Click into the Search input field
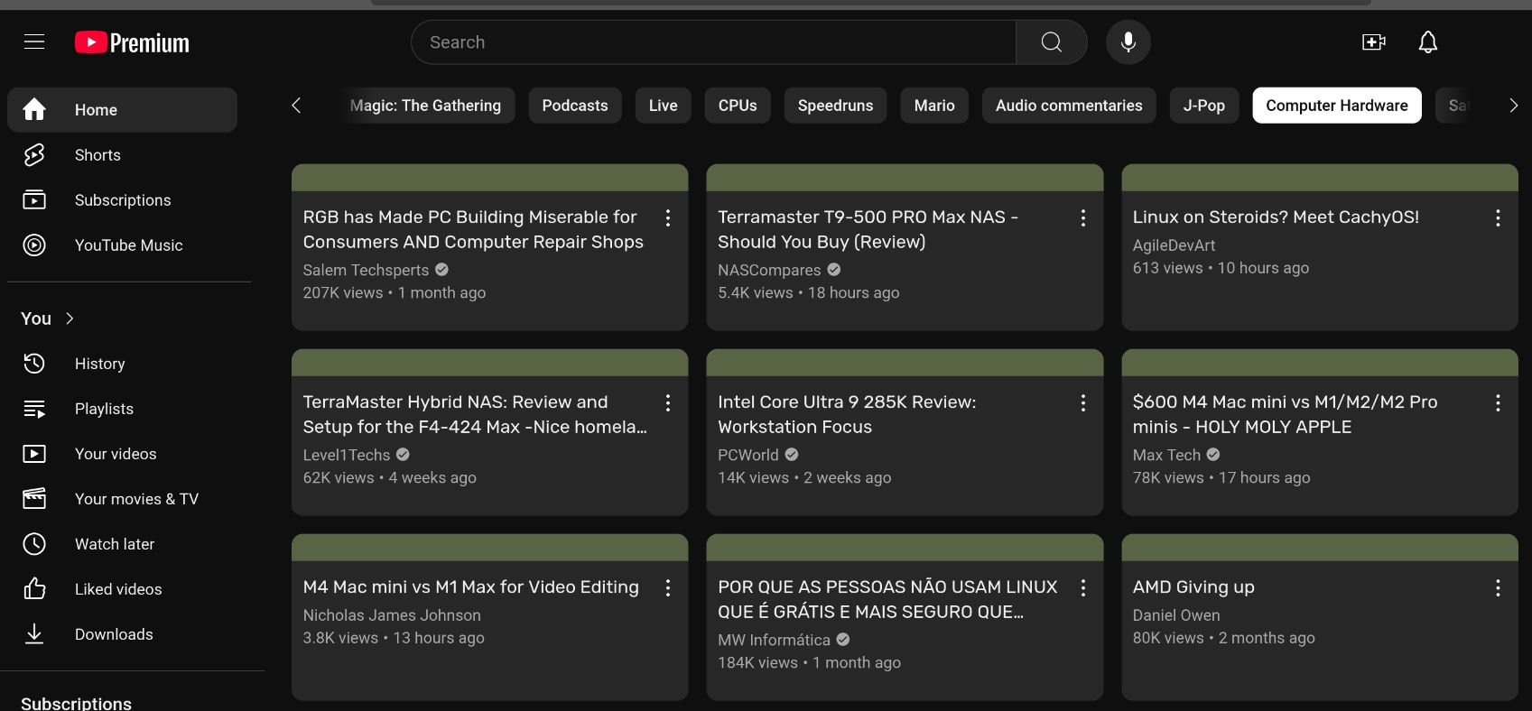Image resolution: width=1532 pixels, height=711 pixels. (713, 42)
